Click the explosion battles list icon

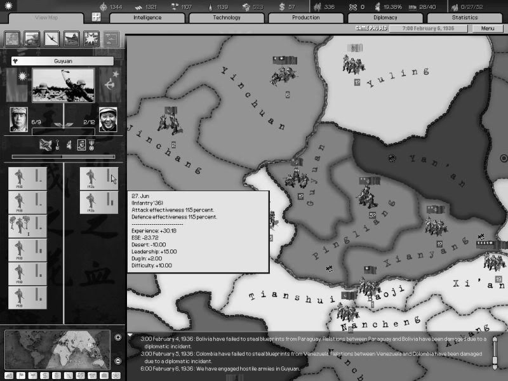coord(91,39)
